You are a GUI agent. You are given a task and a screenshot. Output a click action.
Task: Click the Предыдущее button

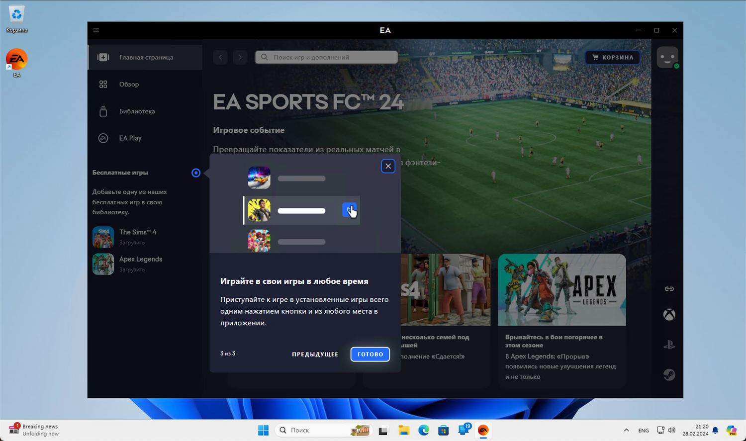pyautogui.click(x=315, y=354)
